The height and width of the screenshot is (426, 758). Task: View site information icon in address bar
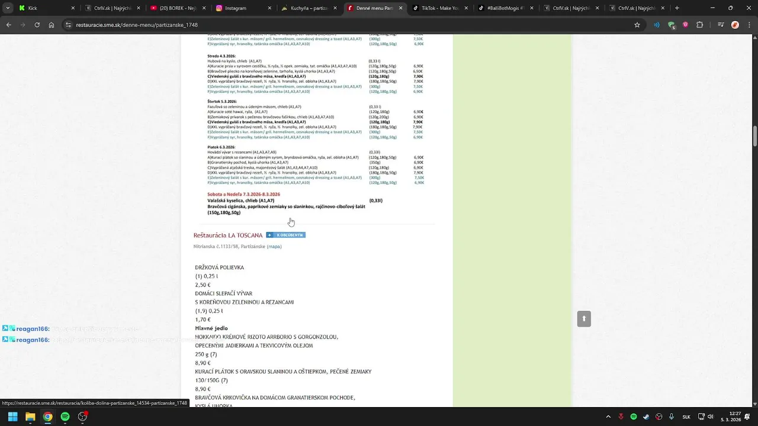[x=69, y=25]
